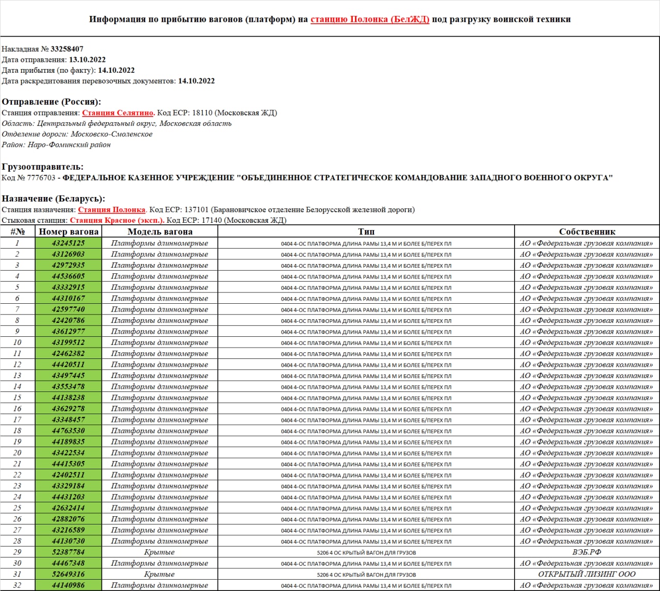Select the Крытые cell in row 29

pyautogui.click(x=160, y=552)
